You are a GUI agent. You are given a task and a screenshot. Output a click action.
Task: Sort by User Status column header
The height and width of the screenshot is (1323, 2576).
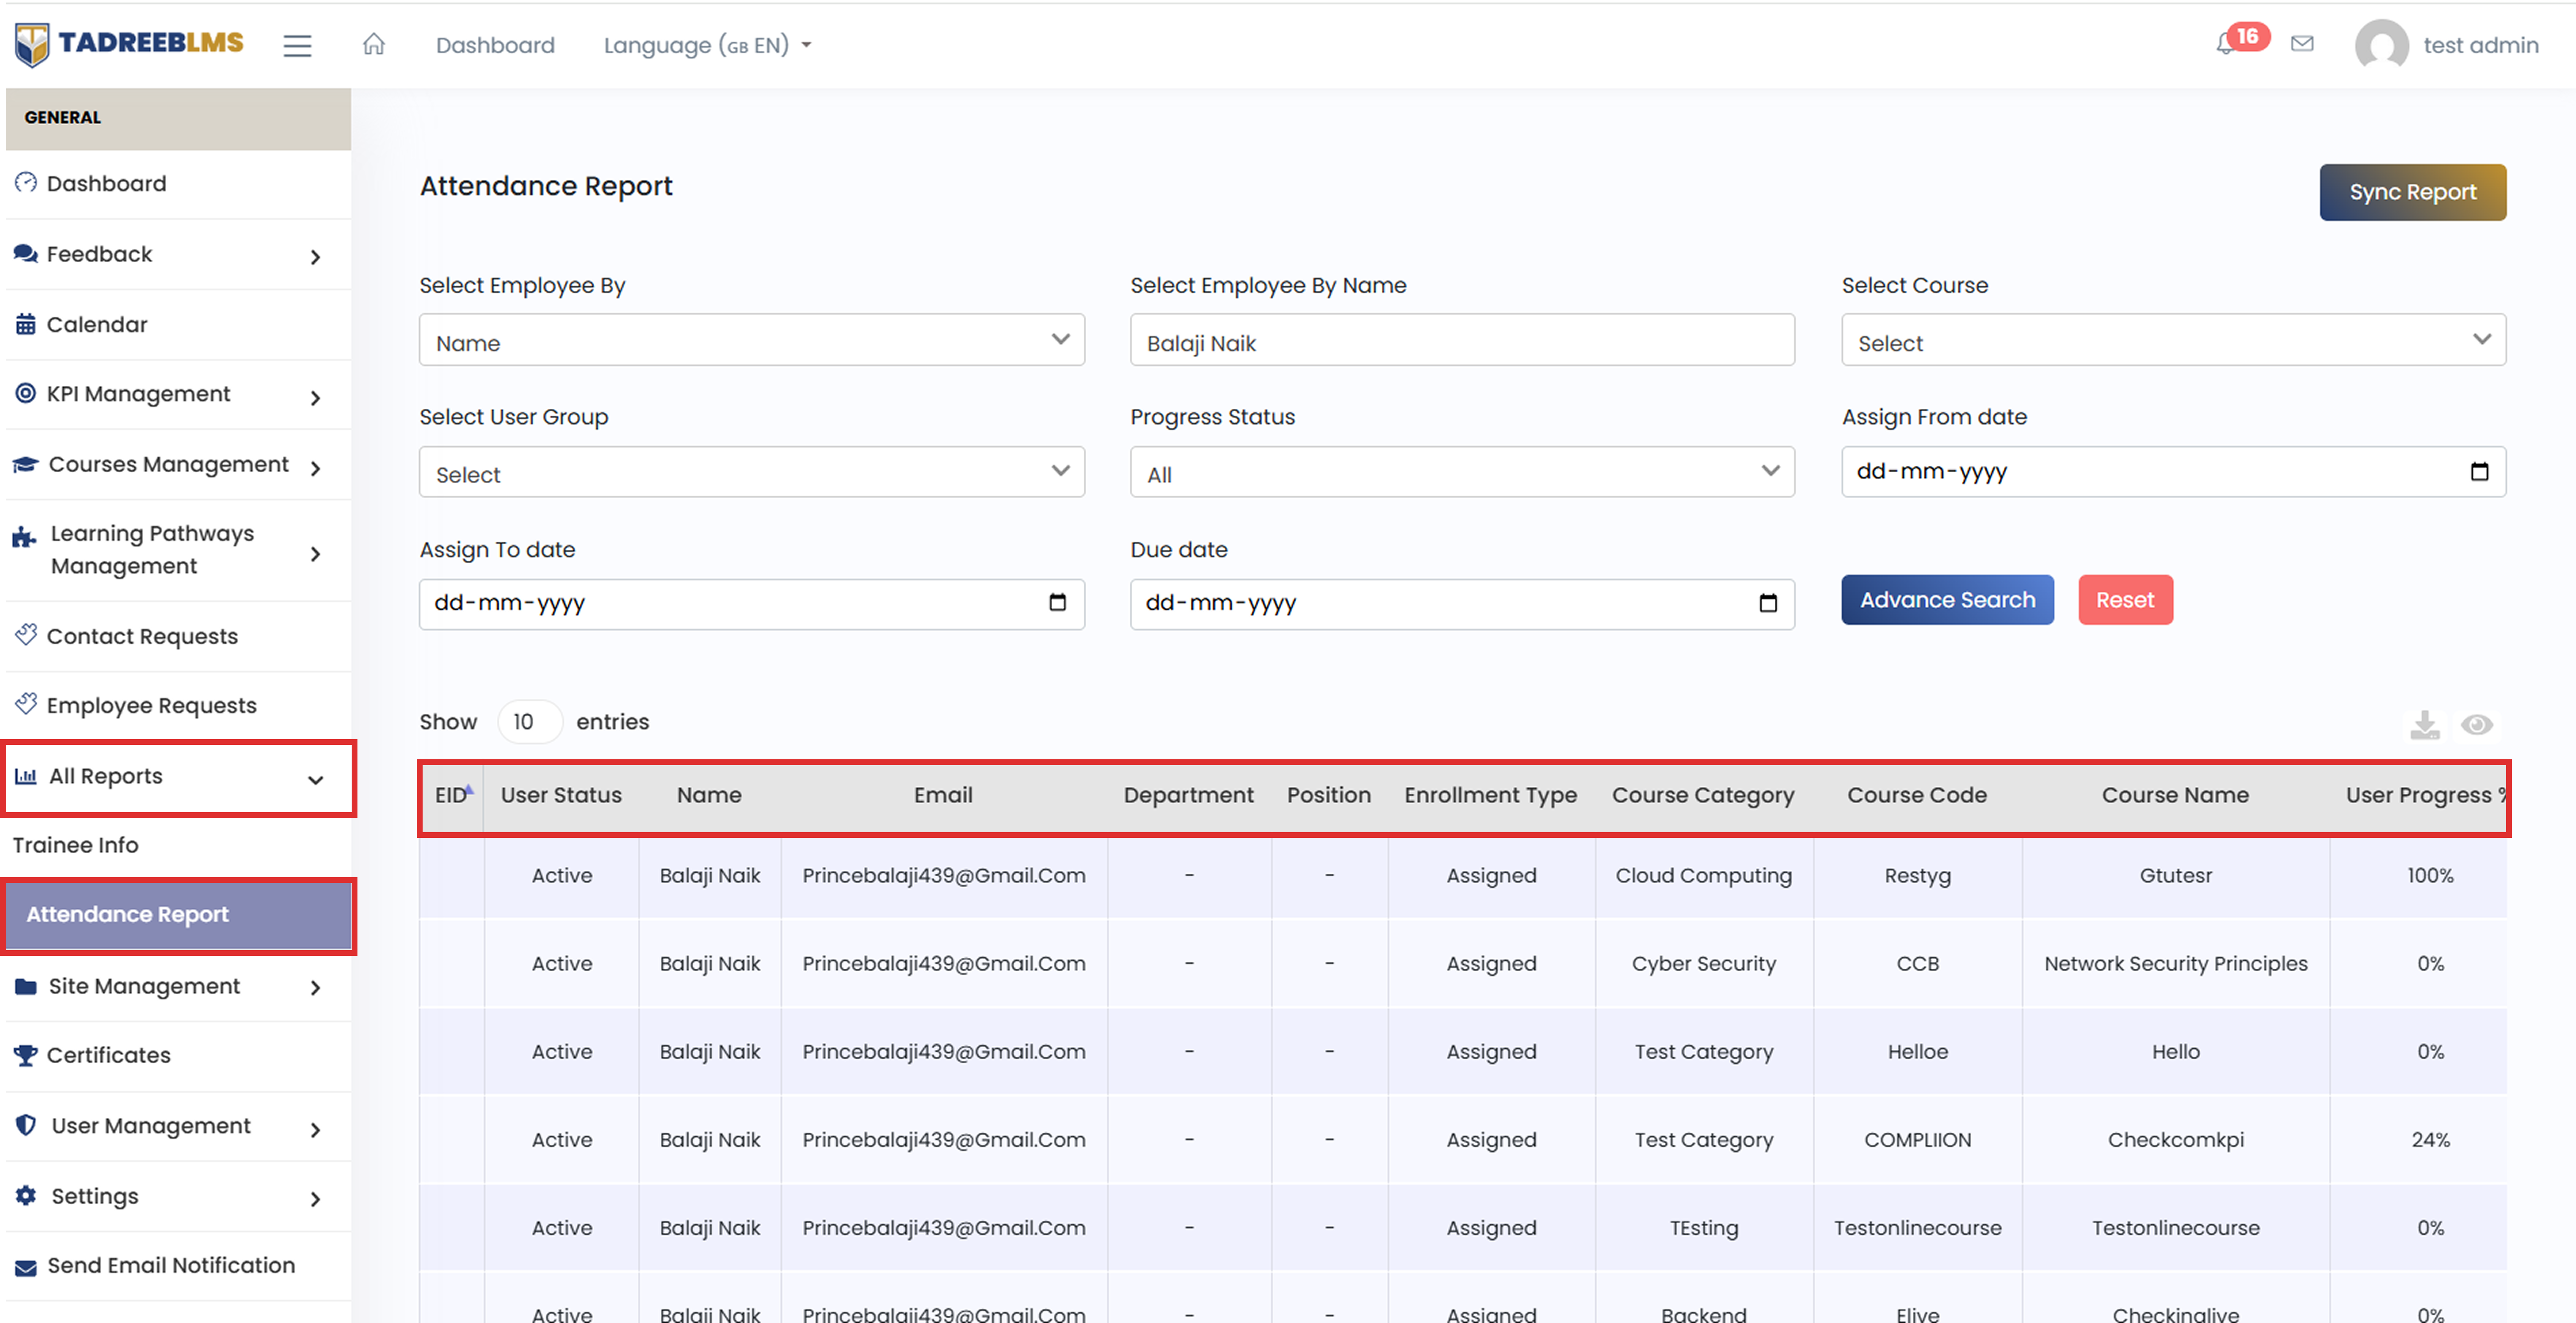click(561, 796)
